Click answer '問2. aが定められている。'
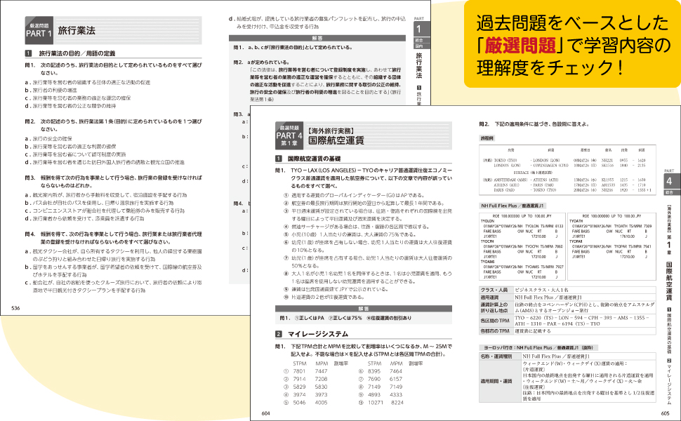Image resolution: width=681 pixels, height=421 pixels. [261, 62]
